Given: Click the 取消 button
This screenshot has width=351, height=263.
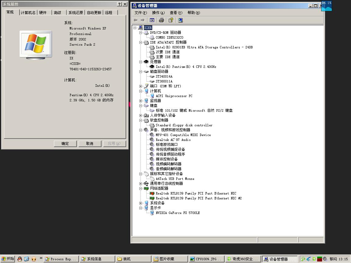Looking at the screenshot, I should 90,144.
